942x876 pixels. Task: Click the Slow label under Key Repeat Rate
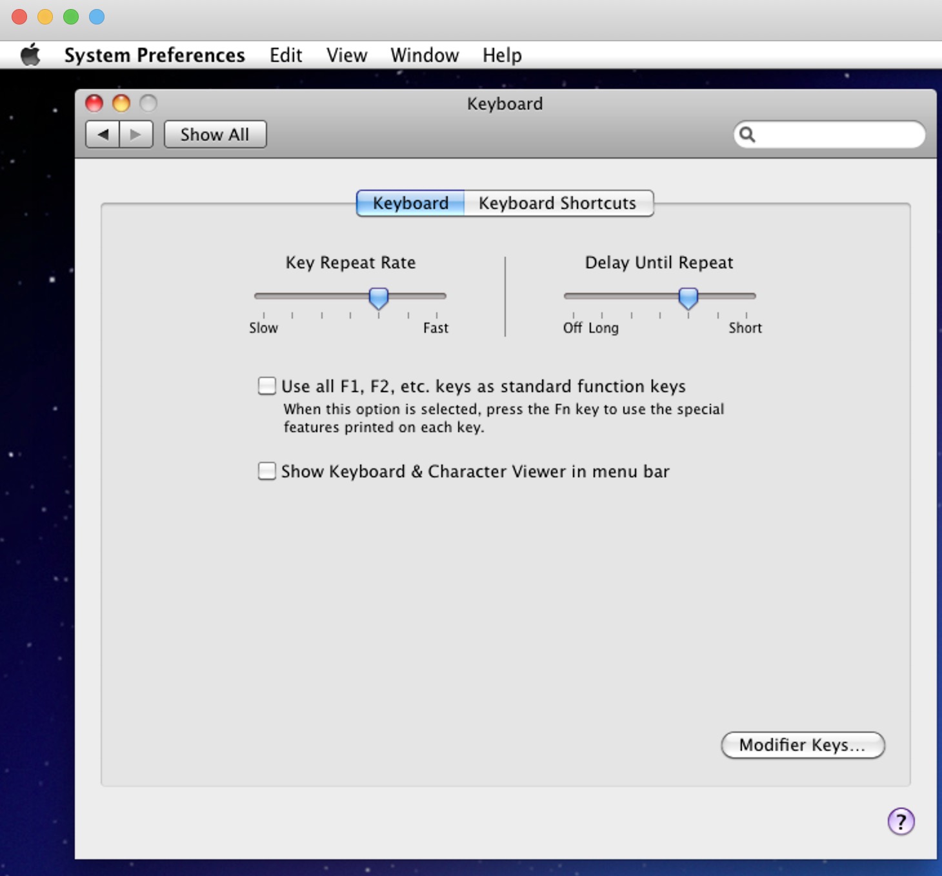(263, 328)
